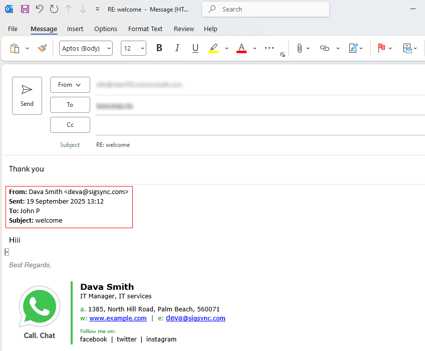Select the Format Painter brush
Image resolution: width=425 pixels, height=351 pixels.
(42, 48)
